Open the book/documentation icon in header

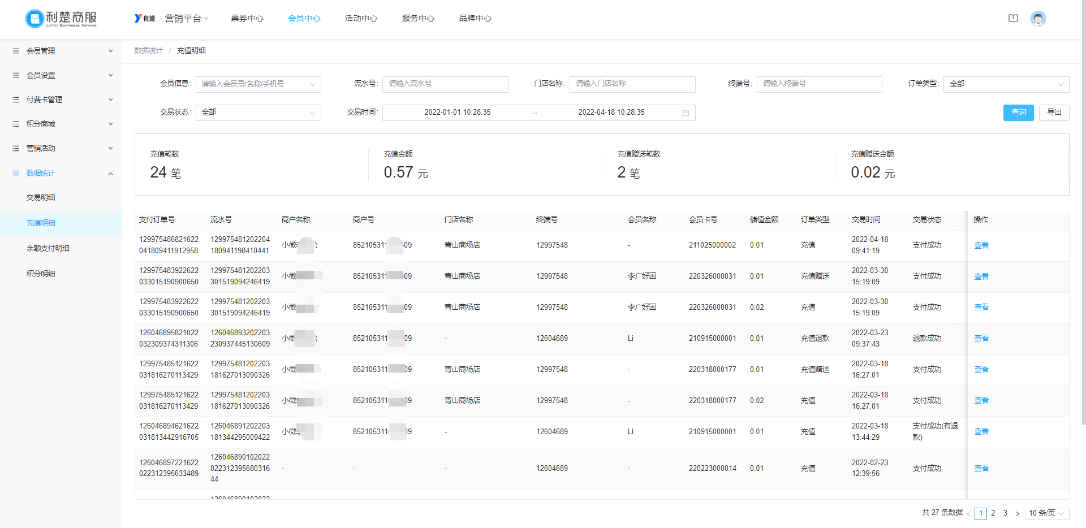tap(1013, 18)
